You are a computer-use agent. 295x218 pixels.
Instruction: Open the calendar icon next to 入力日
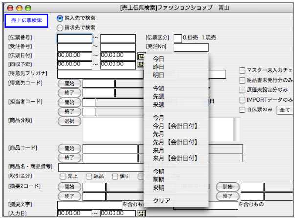pyautogui.click(x=141, y=214)
